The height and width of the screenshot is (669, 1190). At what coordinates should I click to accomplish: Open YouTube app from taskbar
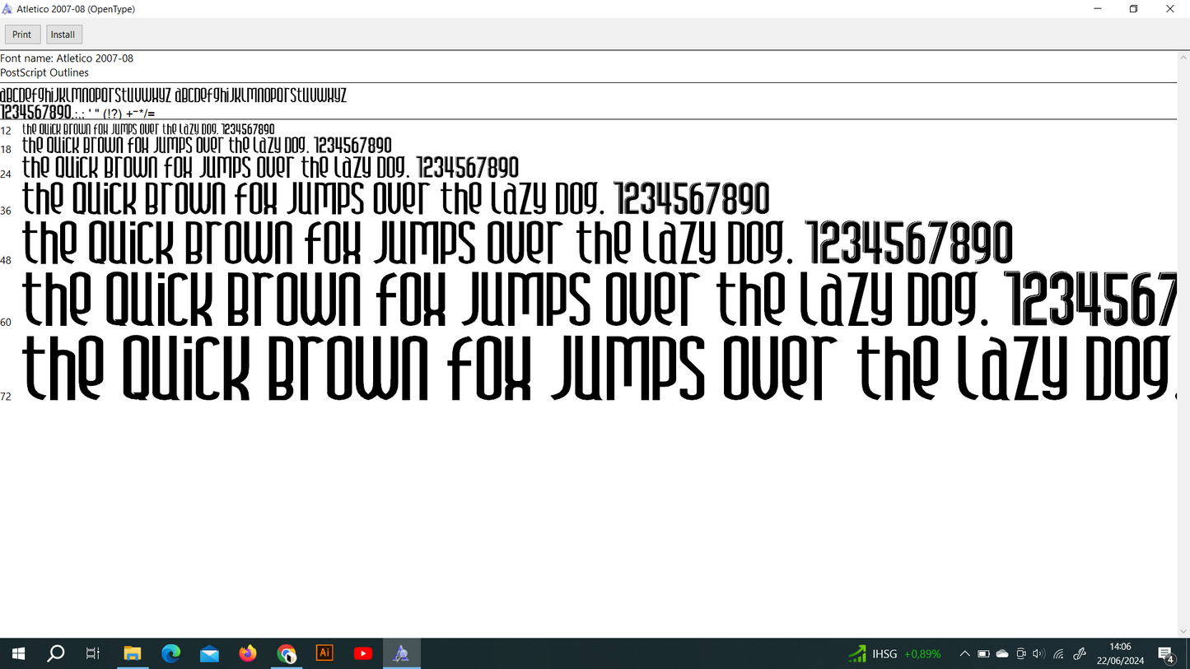363,654
